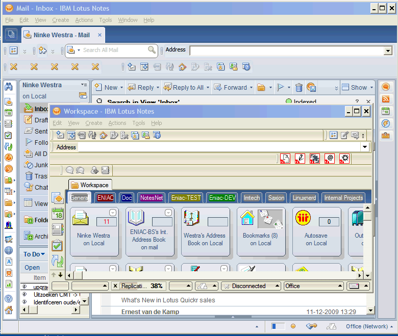398x336 pixels.
Task: Switch to the NotesNet workspace tab
Action: [x=151, y=198]
